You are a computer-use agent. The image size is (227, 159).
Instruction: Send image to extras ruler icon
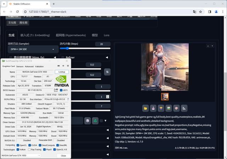(184, 108)
